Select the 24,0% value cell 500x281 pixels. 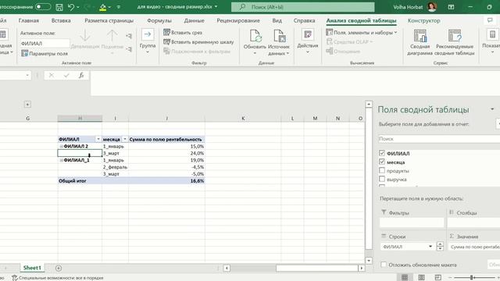point(166,153)
